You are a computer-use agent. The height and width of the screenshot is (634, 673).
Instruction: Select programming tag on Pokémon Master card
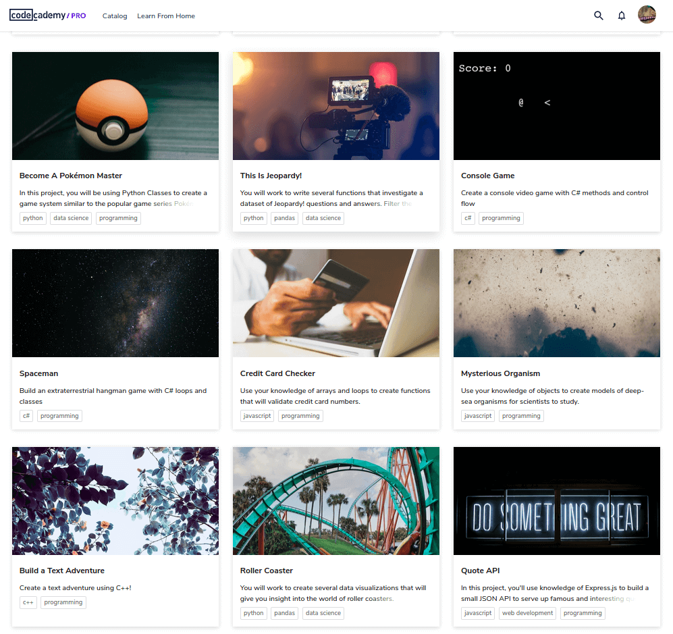(118, 218)
